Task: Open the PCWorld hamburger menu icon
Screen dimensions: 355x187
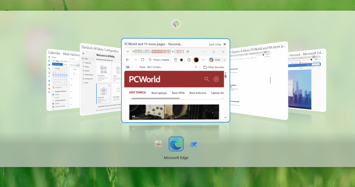Action: tap(216, 79)
